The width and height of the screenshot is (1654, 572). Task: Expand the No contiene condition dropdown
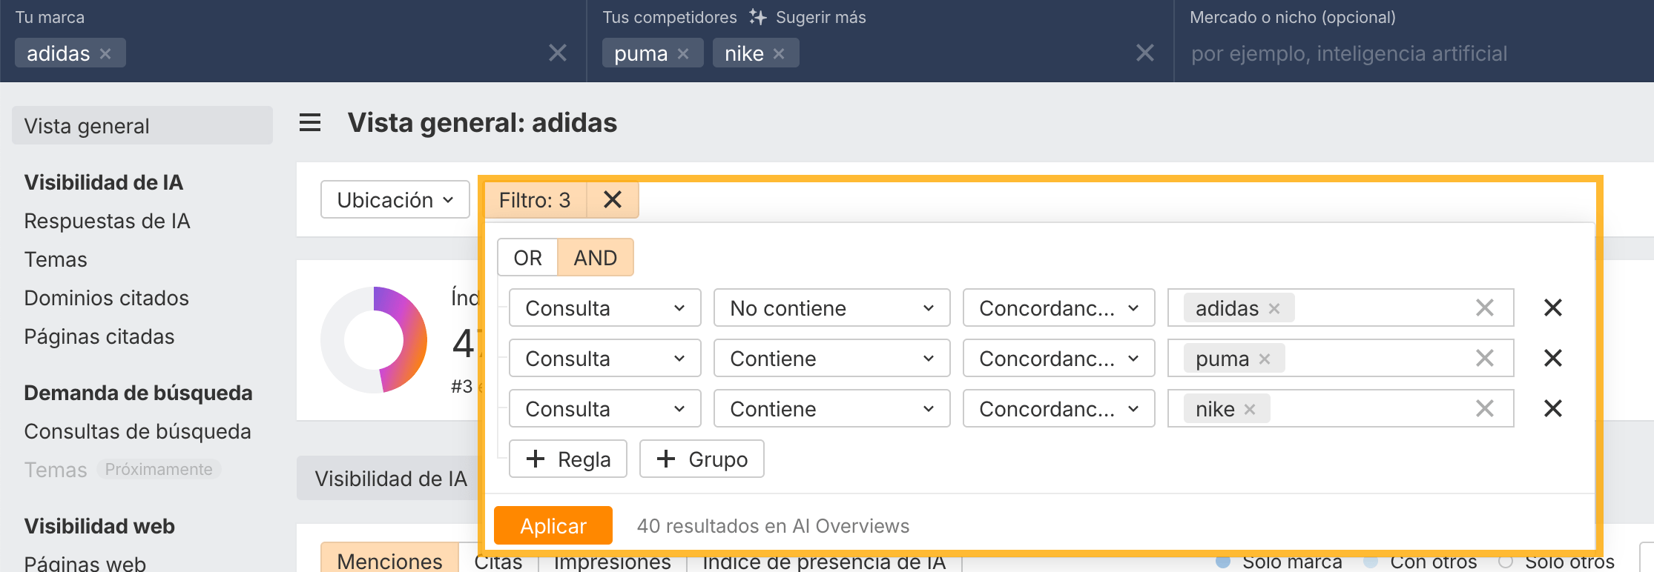pyautogui.click(x=831, y=308)
